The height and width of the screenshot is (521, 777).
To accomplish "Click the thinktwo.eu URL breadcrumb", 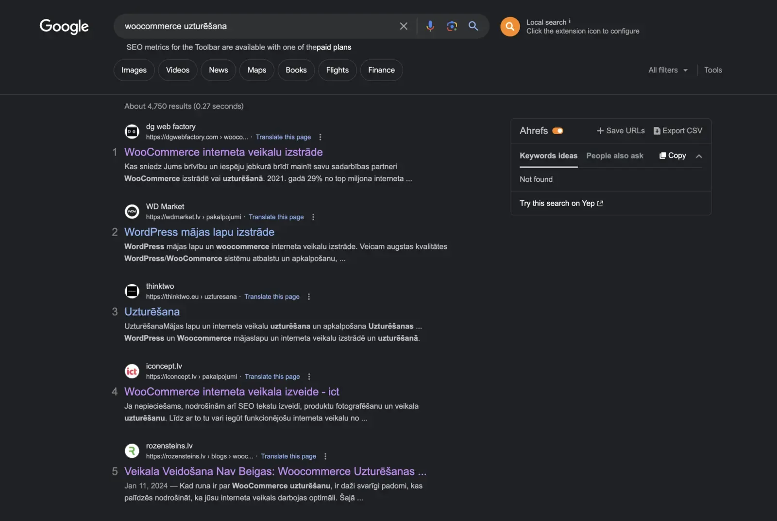I will tap(191, 297).
